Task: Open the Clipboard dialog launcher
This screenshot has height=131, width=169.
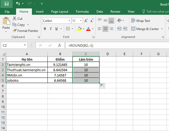Action: pos(39,37)
